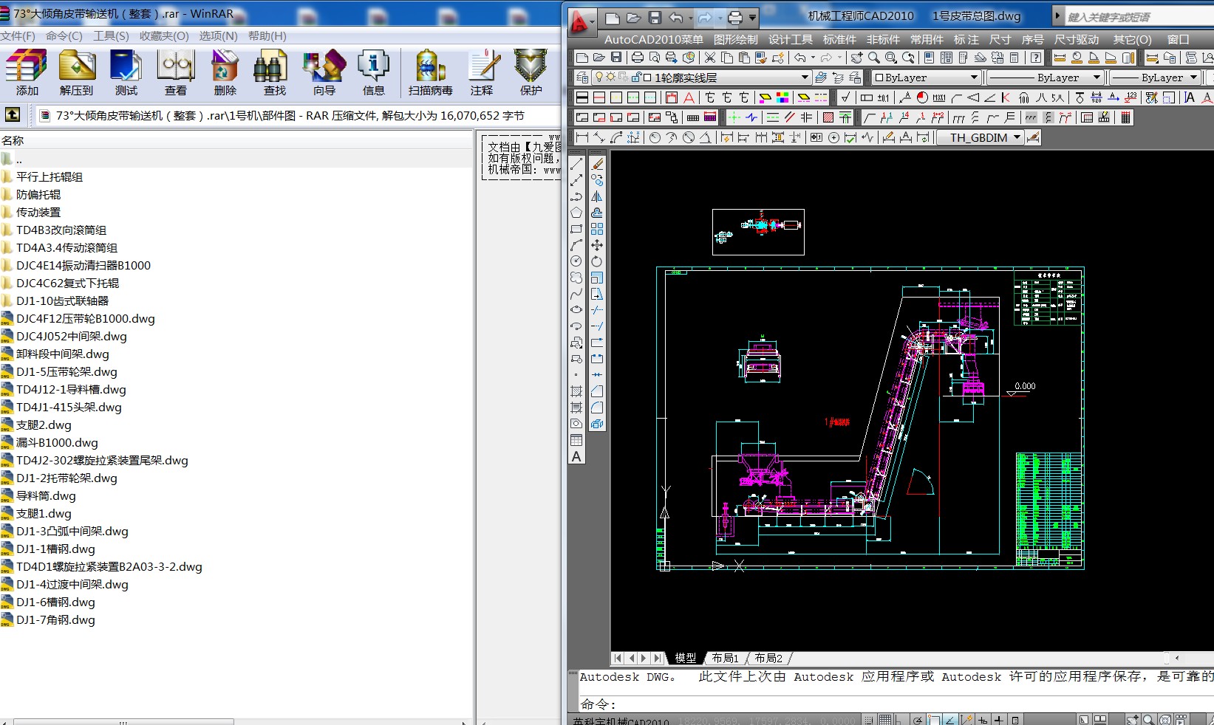Switch to the 布局1 layout tab
The width and height of the screenshot is (1214, 725).
(x=725, y=658)
